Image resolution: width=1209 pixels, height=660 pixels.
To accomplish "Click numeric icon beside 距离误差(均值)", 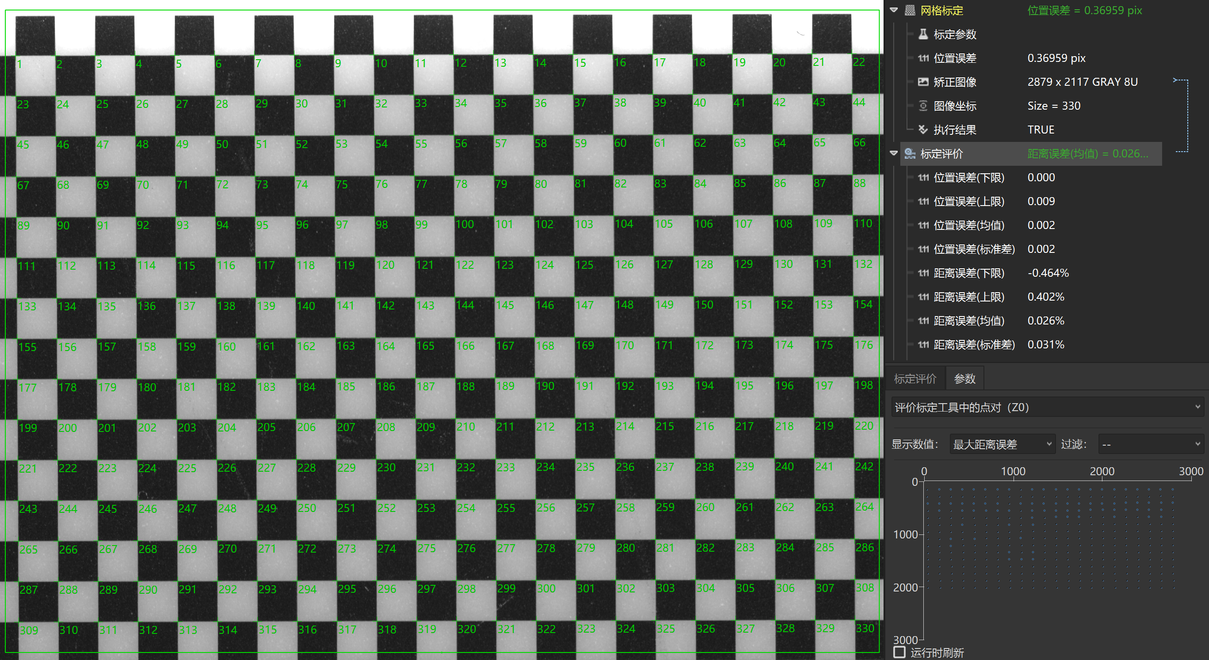I will point(923,321).
